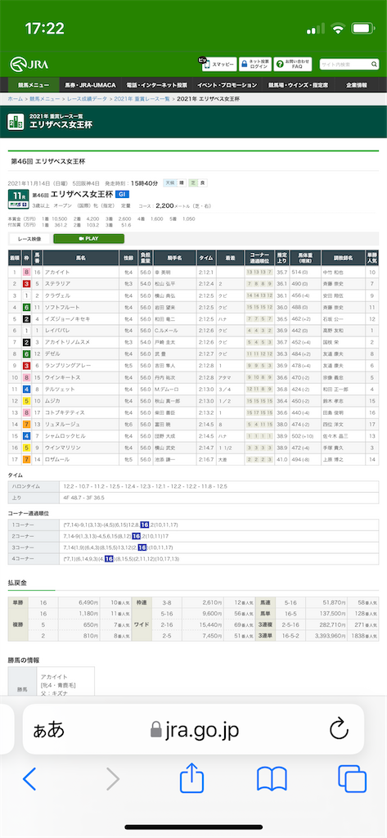Open the お問い合わせ FAQ question icon button
387x838 pixels.
click(292, 64)
